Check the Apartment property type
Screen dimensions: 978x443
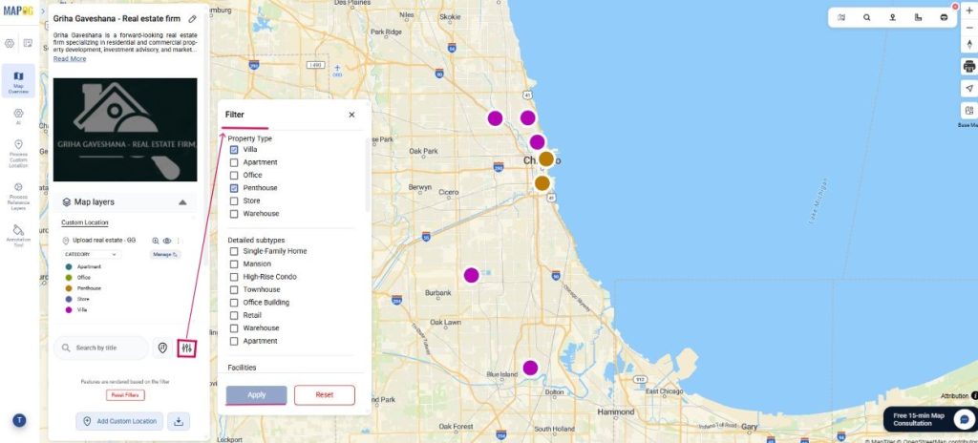coord(234,162)
